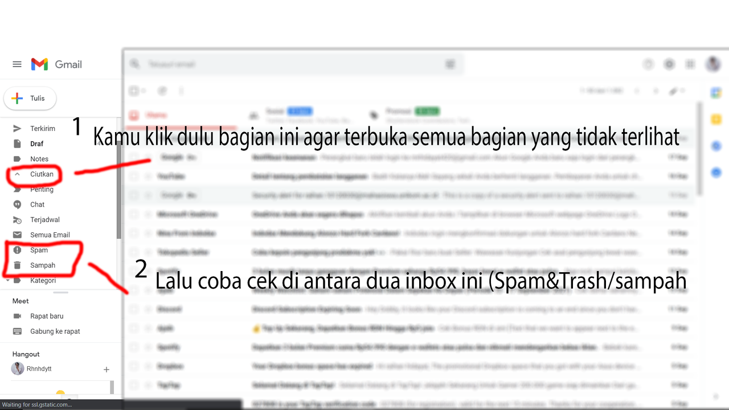
Task: Open the Terkirim sent folder
Action: (x=43, y=129)
